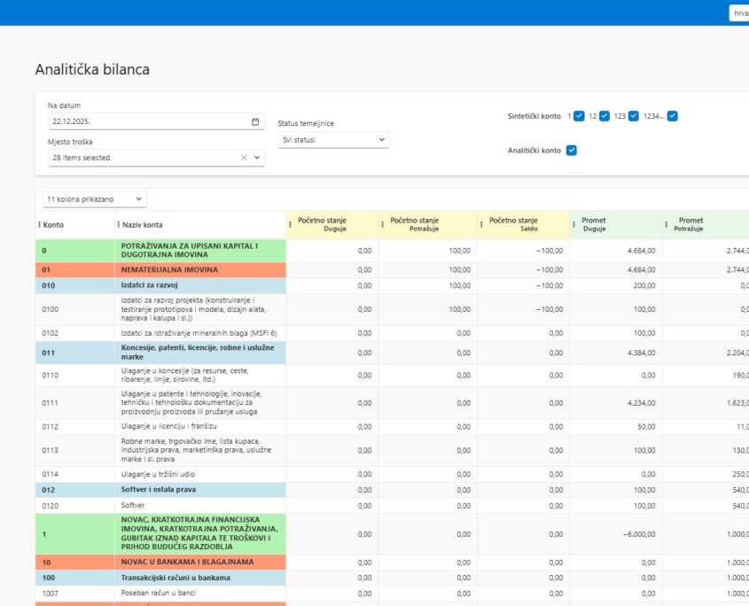Open the Mjesto troška dropdown arrow

click(x=257, y=158)
